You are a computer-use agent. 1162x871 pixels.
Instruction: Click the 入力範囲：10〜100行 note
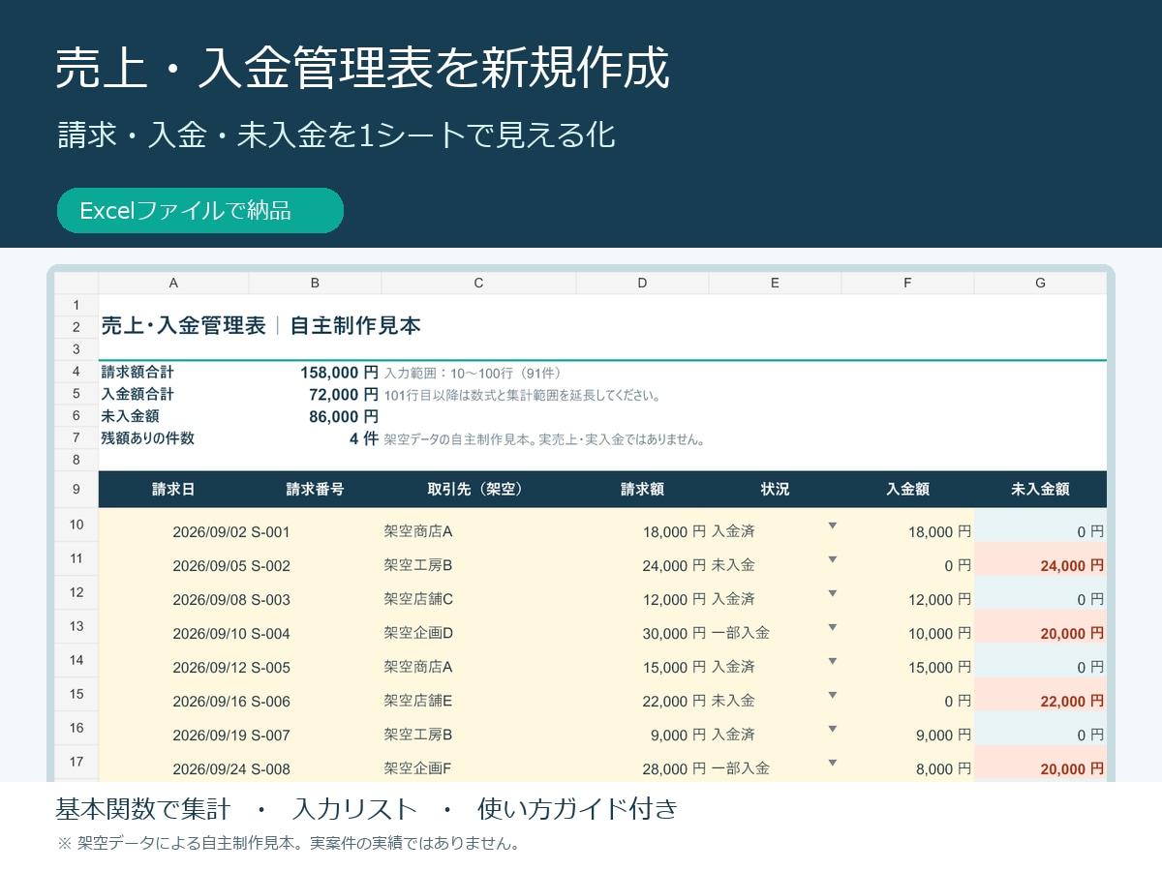click(473, 373)
